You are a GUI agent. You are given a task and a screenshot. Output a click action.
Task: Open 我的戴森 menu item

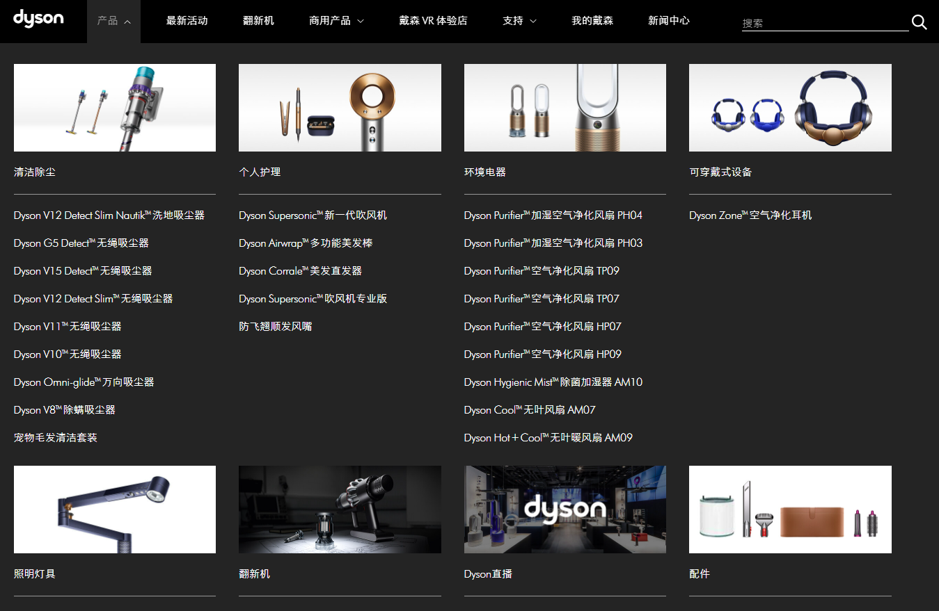[x=592, y=21]
